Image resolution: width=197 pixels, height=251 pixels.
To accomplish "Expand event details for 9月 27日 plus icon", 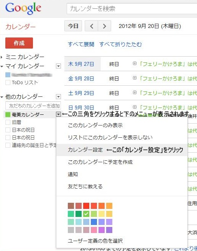I will [135, 64].
